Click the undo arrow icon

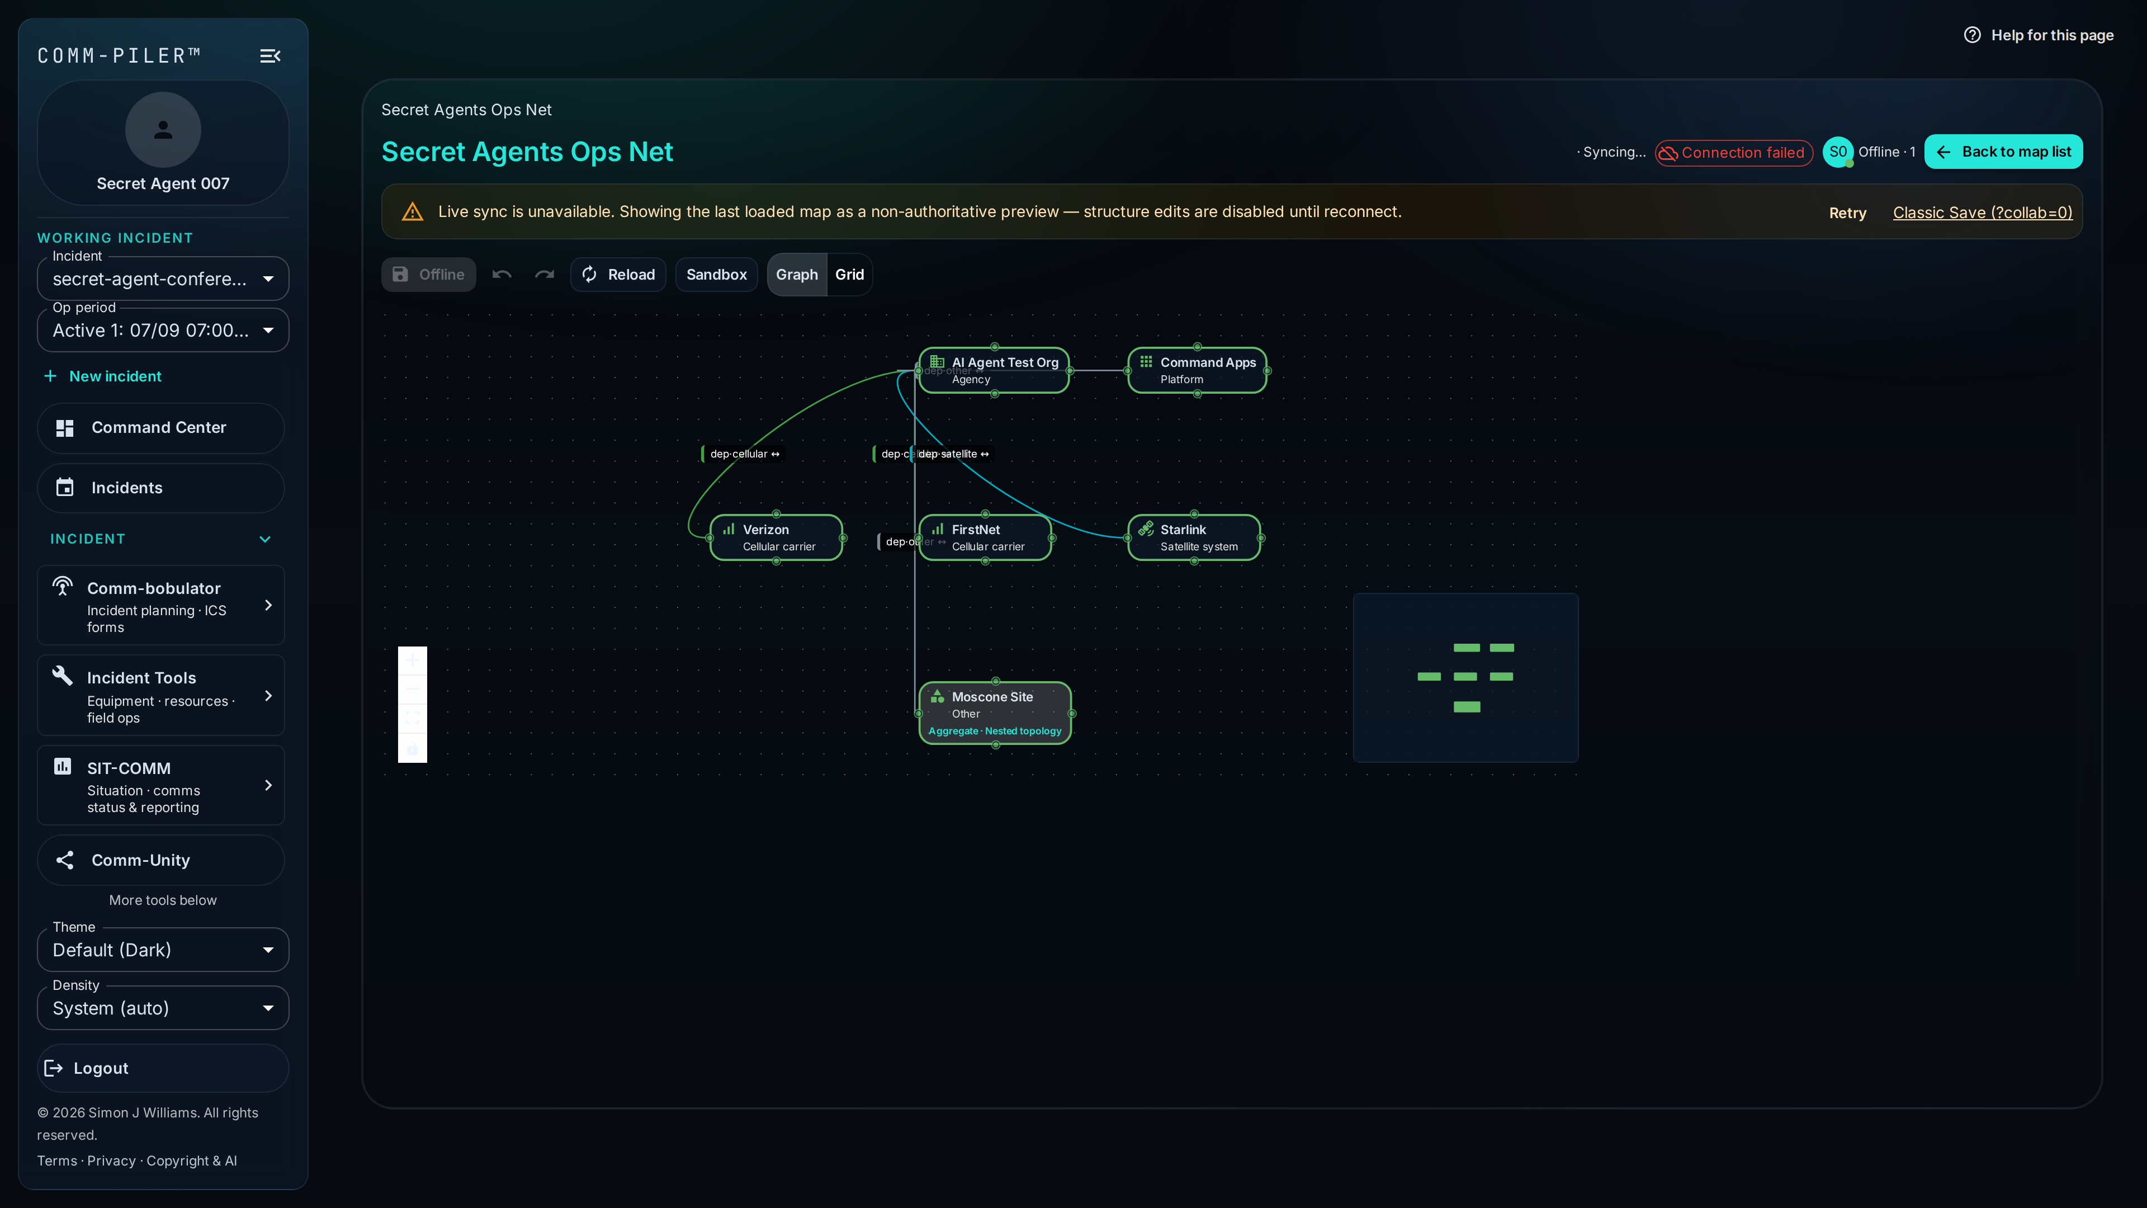click(502, 274)
